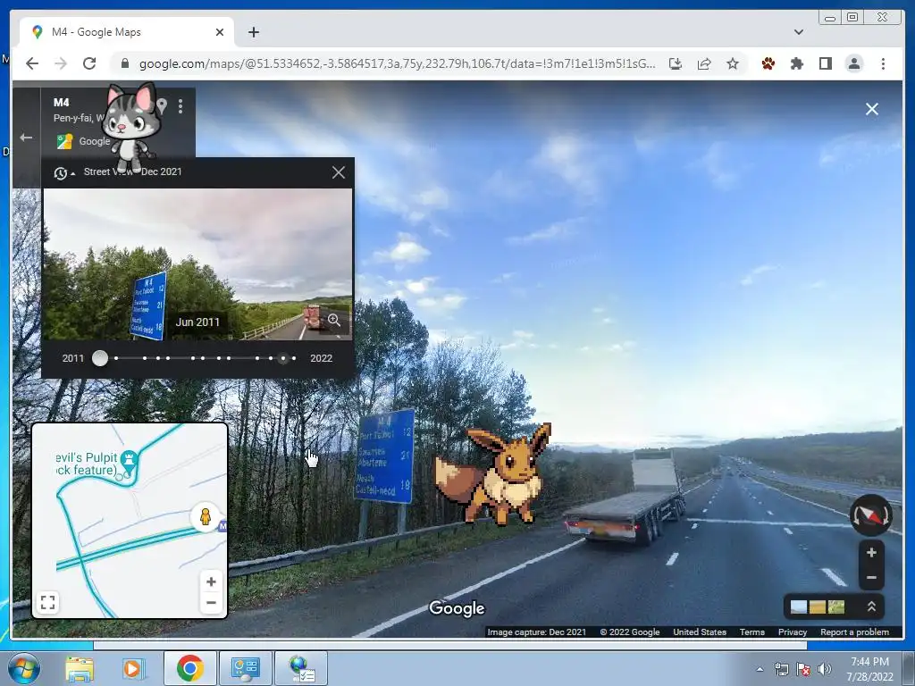Launch the media player from the taskbar
The image size is (915, 686).
[132, 668]
